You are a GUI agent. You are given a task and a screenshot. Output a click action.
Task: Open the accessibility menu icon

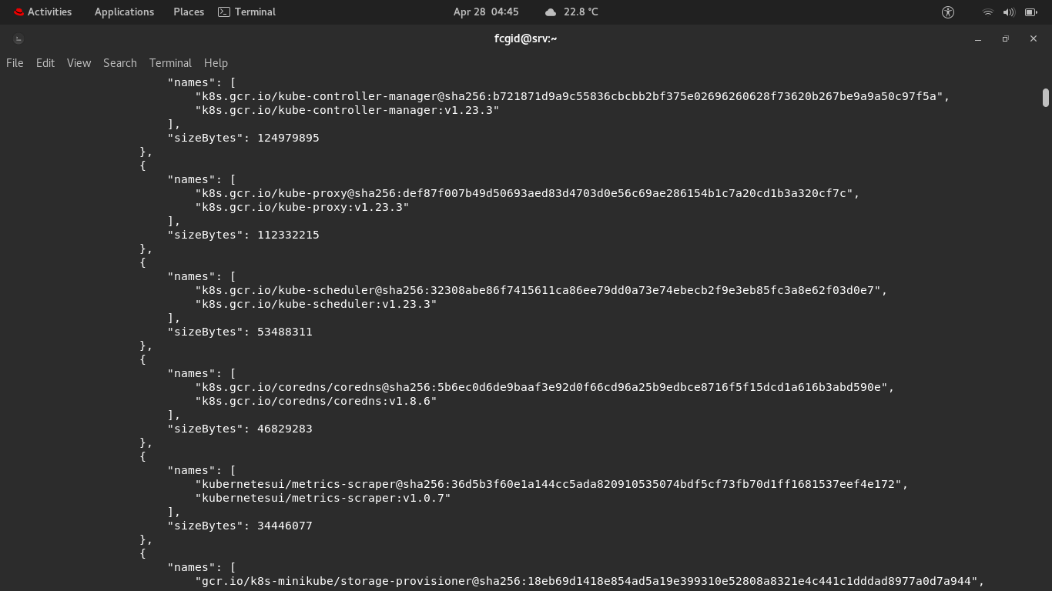tap(948, 12)
